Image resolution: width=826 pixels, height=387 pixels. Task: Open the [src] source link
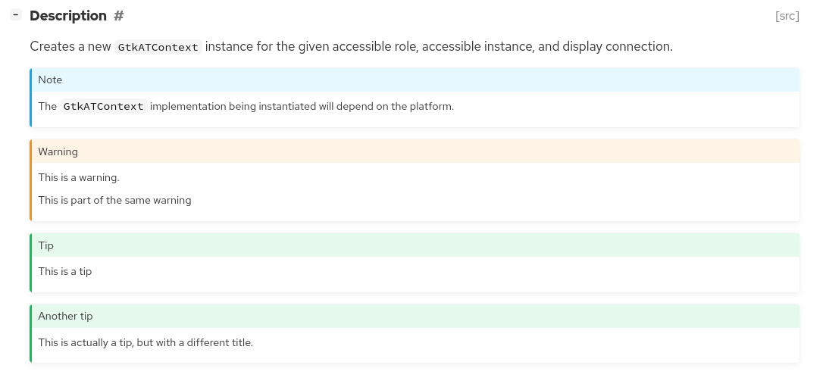point(787,16)
